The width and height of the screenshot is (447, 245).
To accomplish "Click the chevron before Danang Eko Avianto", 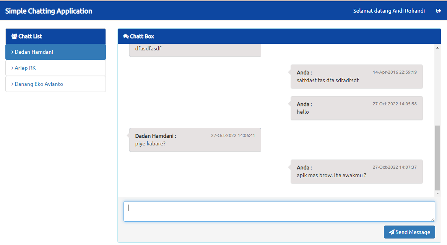I will click(12, 84).
